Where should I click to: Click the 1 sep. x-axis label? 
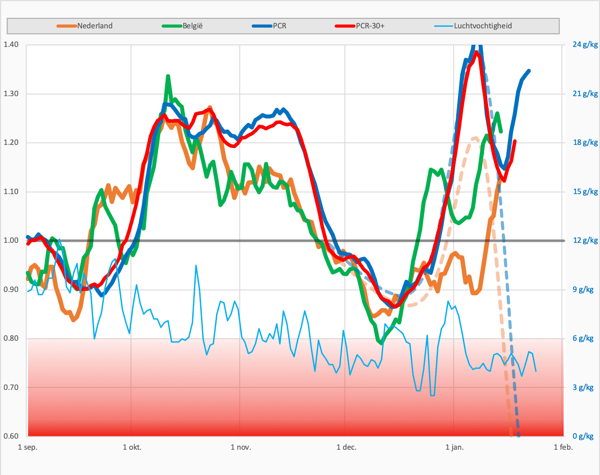[x=28, y=447]
